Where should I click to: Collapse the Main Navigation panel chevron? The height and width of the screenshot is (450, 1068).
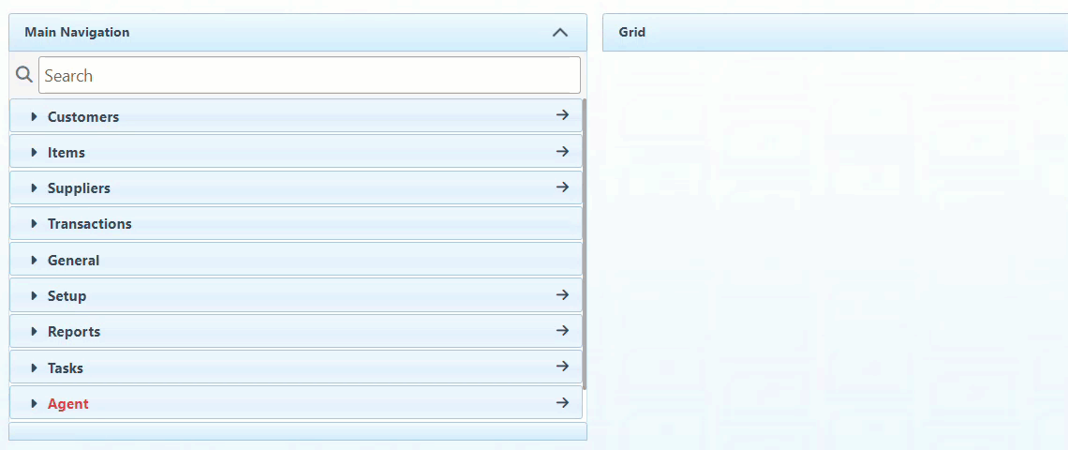click(x=560, y=32)
